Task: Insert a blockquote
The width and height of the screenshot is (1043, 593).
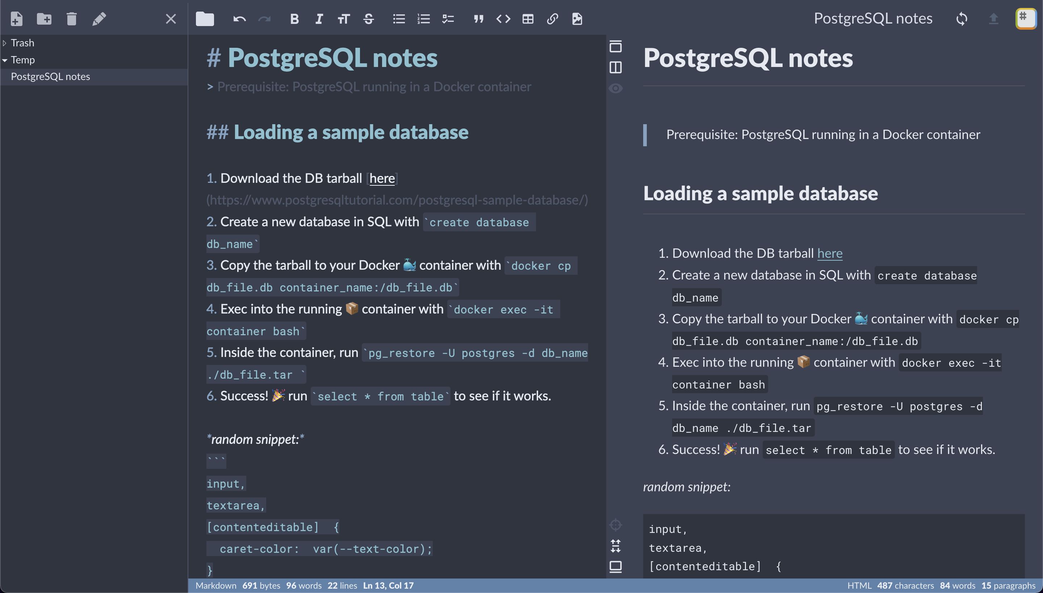Action: pos(479,19)
